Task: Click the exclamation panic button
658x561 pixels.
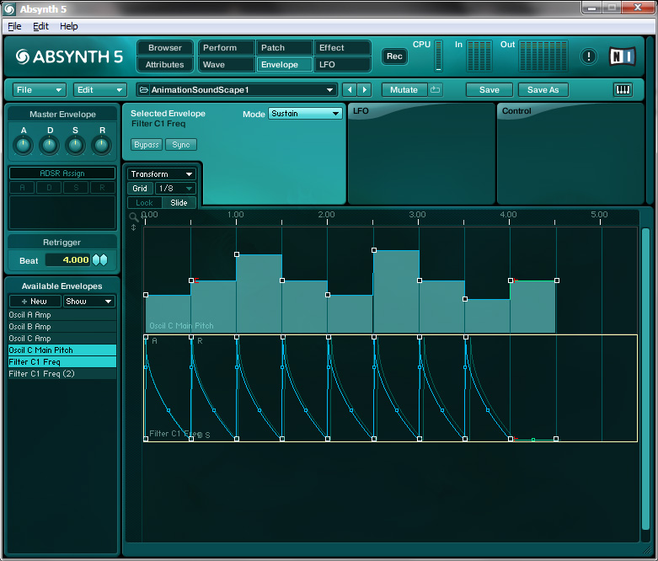Action: click(589, 56)
